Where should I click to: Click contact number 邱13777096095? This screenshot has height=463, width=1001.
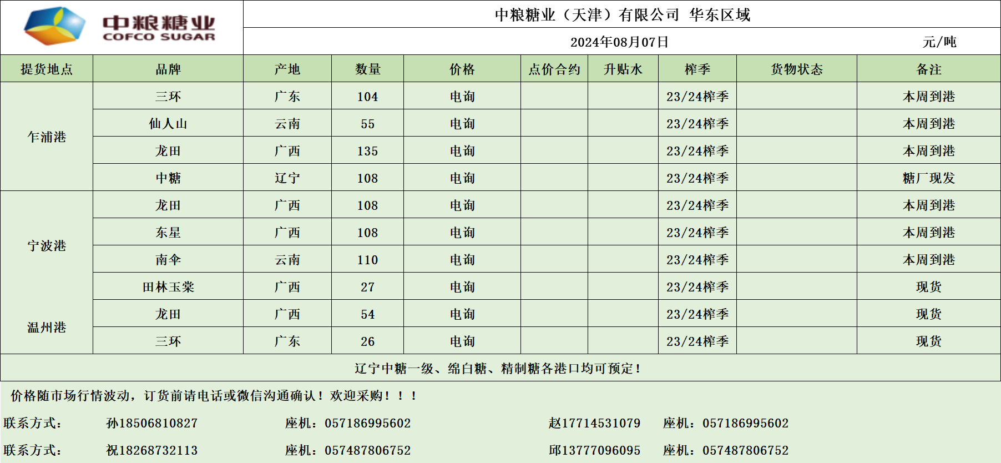(x=594, y=450)
